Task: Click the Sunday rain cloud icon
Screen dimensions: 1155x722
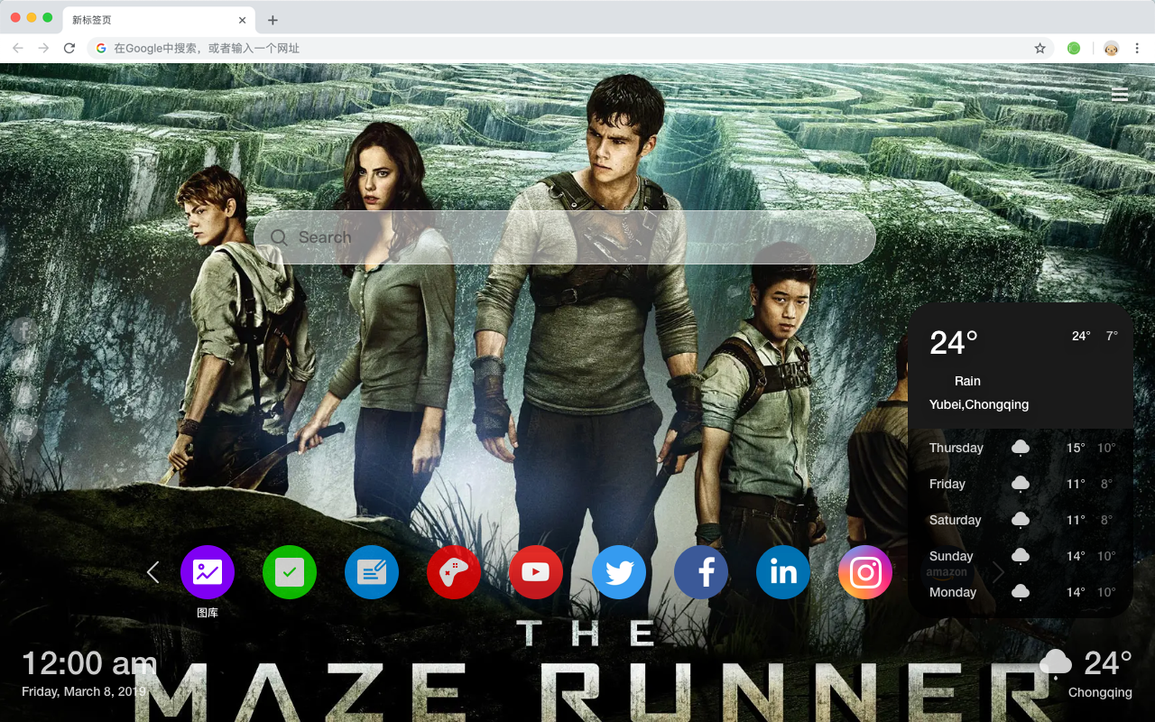Action: 1021,556
